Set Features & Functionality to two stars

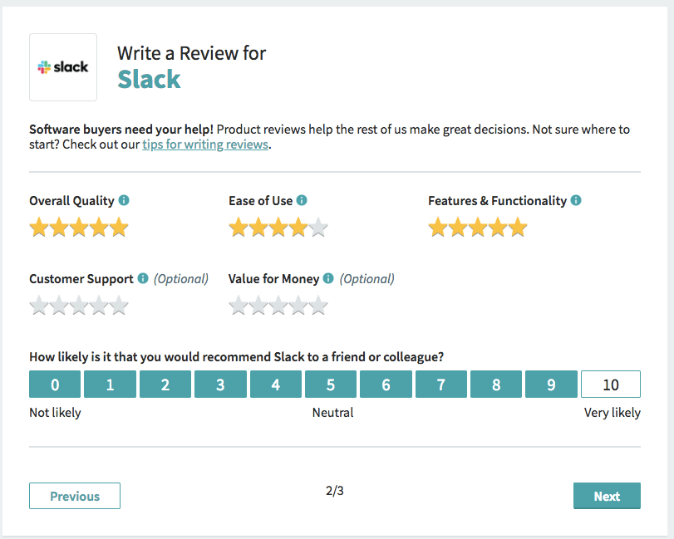pos(457,228)
